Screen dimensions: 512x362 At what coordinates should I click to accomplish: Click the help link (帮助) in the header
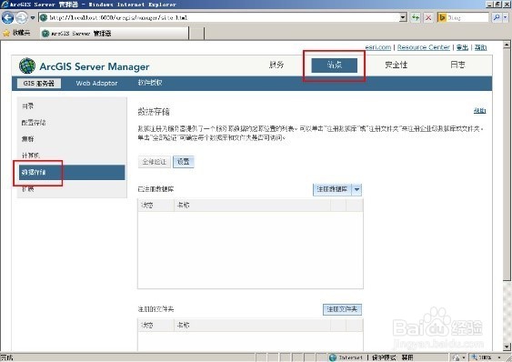pyautogui.click(x=480, y=47)
